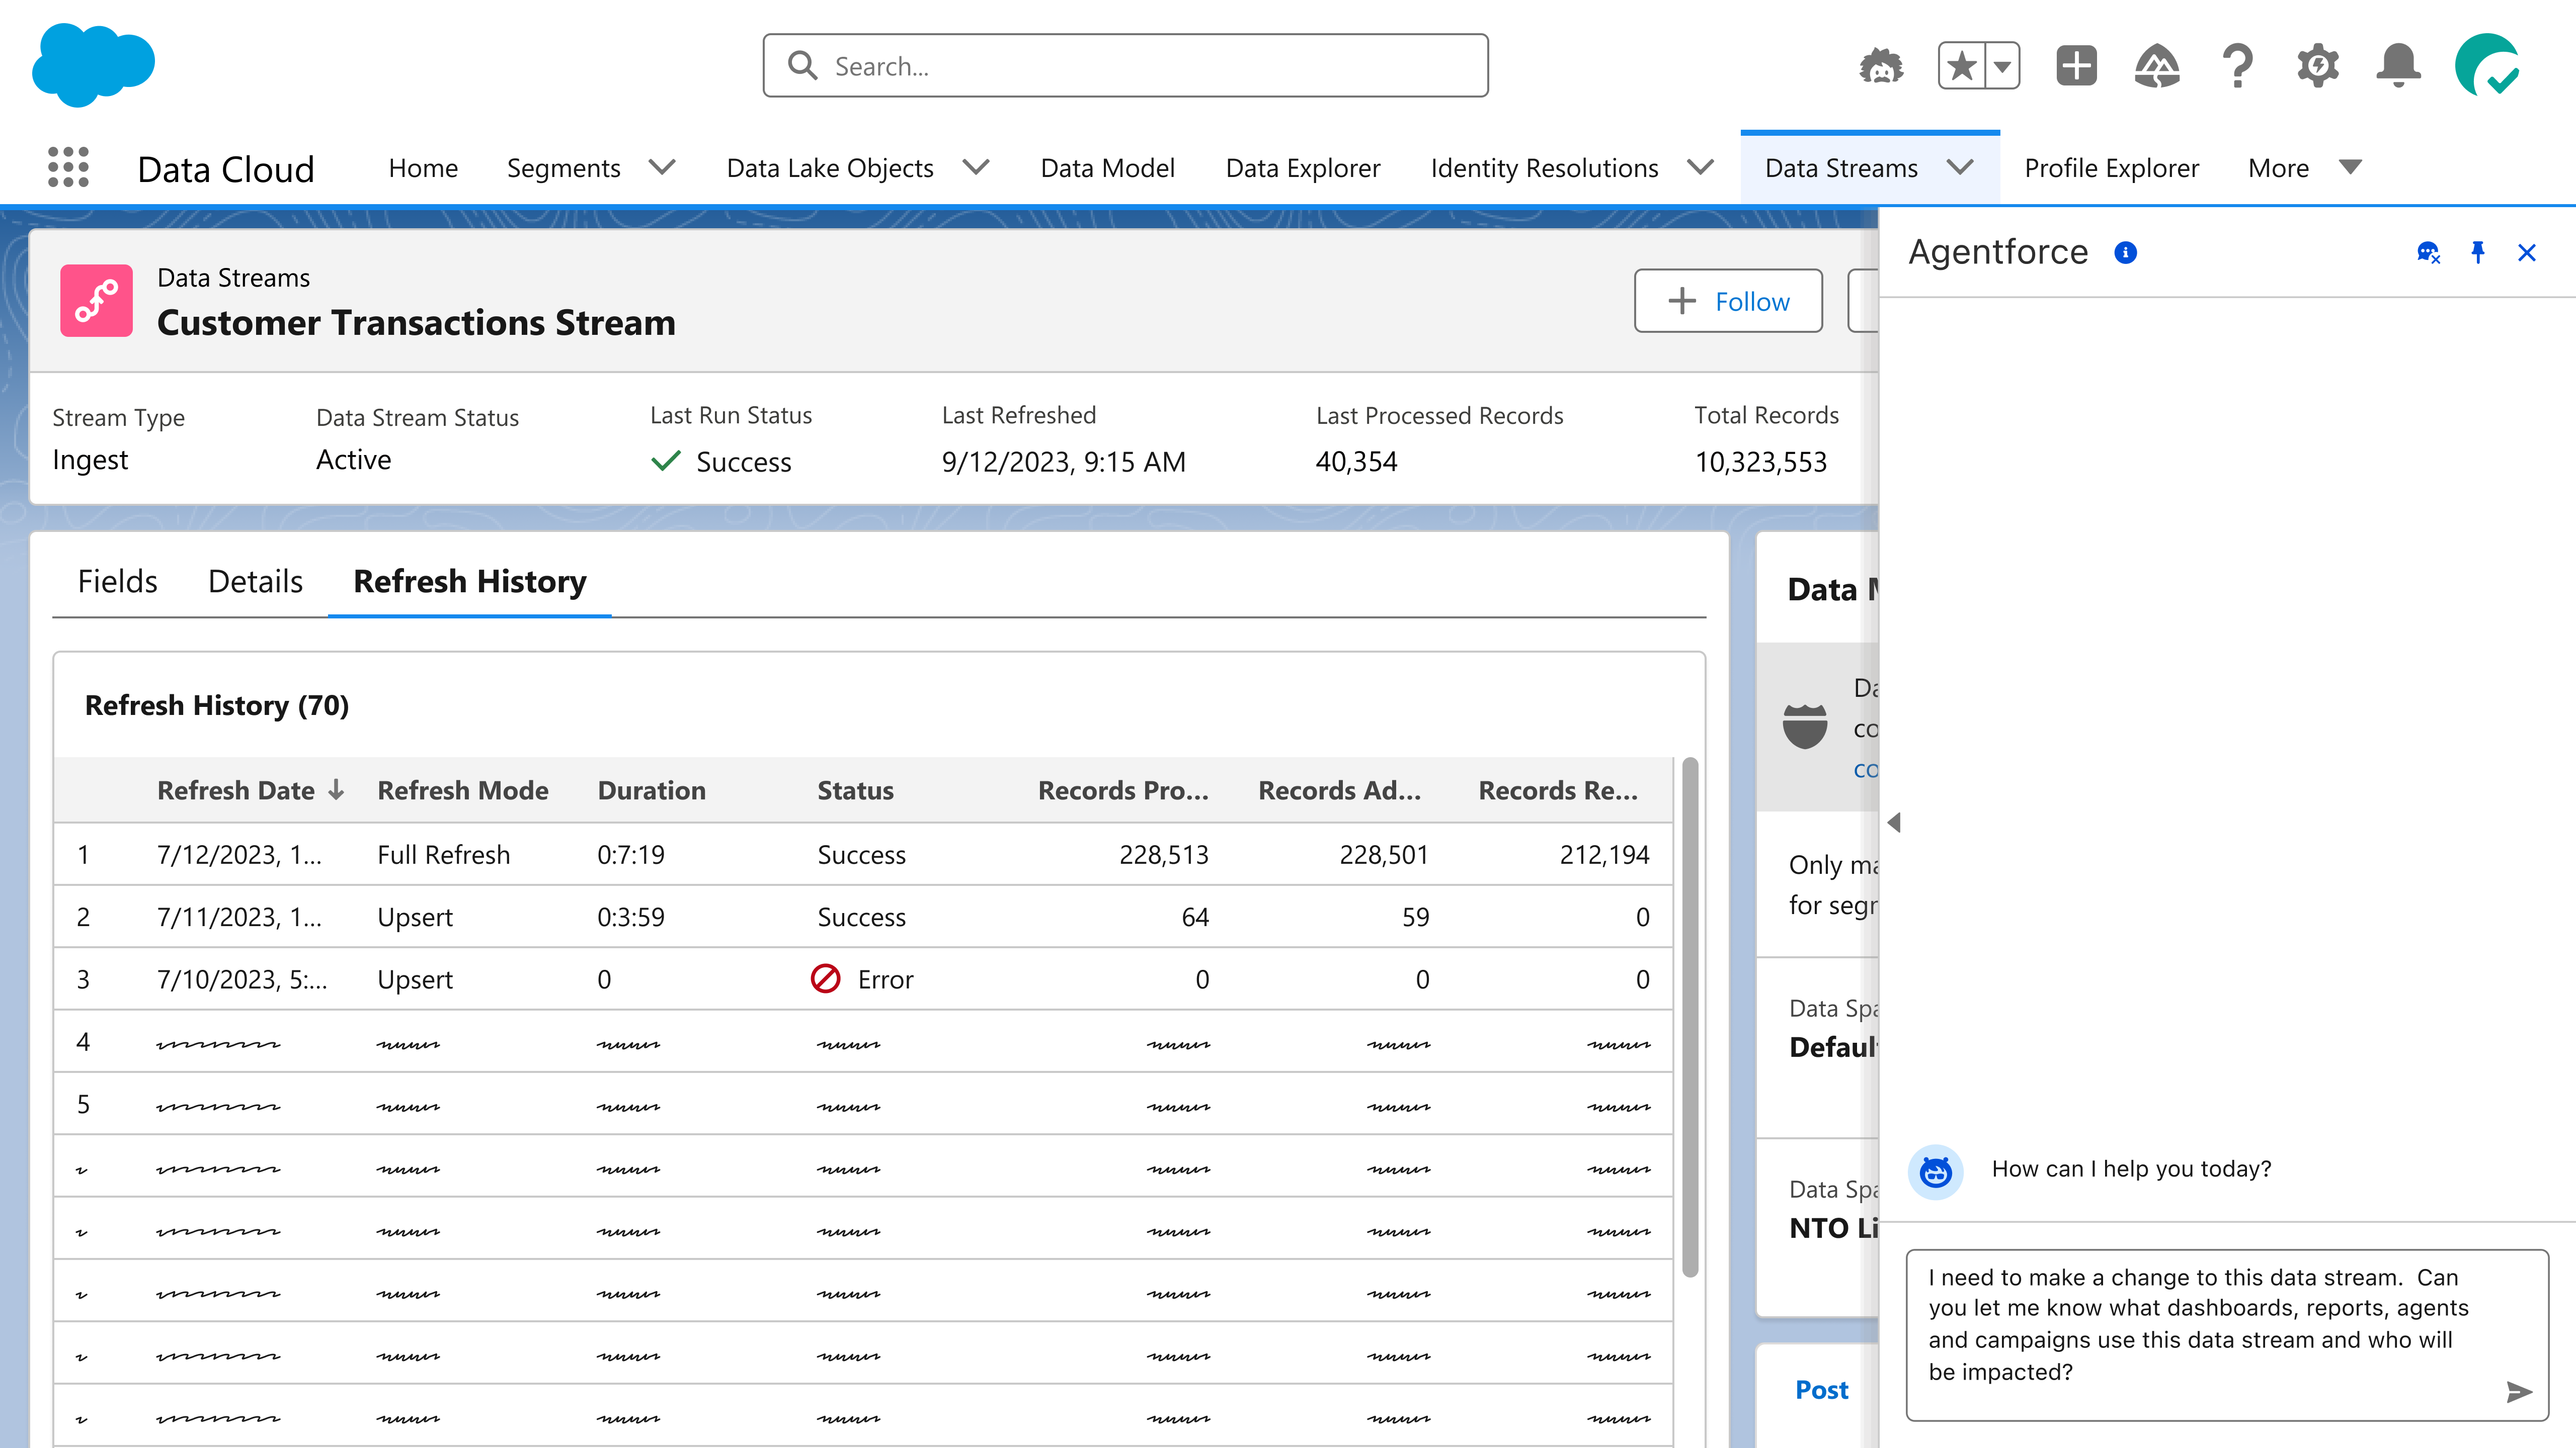2576x1448 pixels.
Task: Send the Agentforce message
Action: click(2520, 1392)
